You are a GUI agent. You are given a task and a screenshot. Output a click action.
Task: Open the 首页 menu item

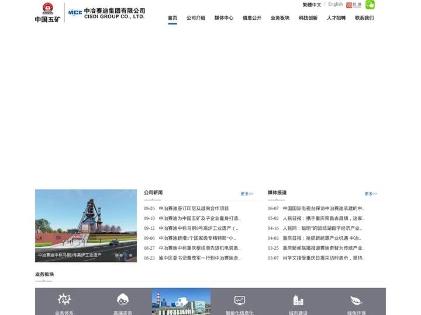click(x=172, y=18)
